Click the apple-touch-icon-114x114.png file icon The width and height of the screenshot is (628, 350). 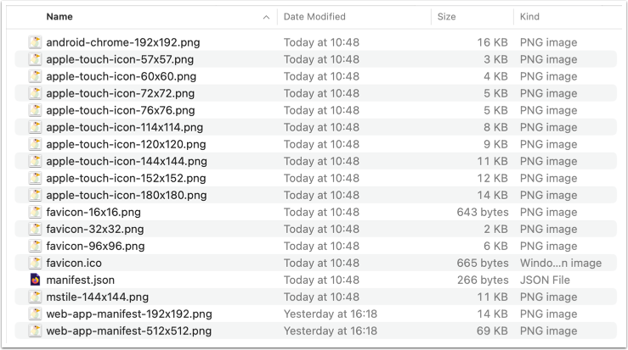[x=35, y=127]
